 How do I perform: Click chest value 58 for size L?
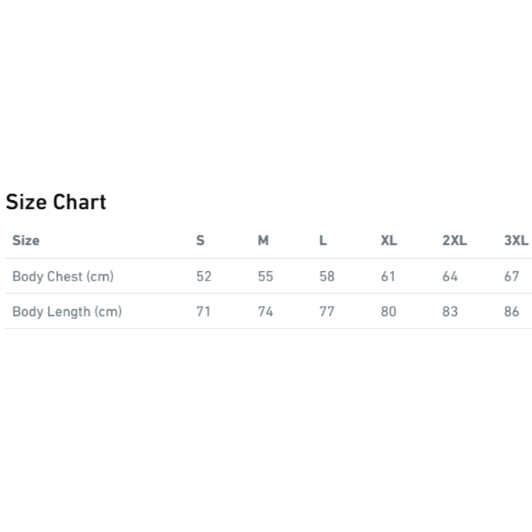point(327,276)
